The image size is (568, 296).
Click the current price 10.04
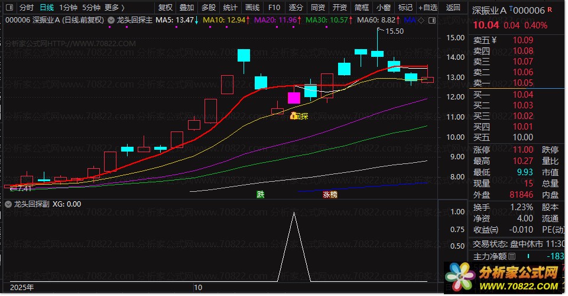pyautogui.click(x=486, y=25)
